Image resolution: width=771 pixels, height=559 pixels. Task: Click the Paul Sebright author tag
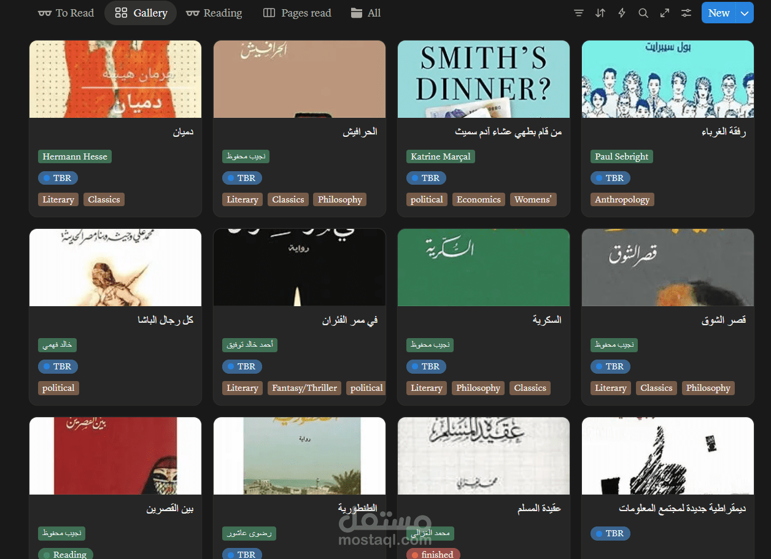point(622,156)
